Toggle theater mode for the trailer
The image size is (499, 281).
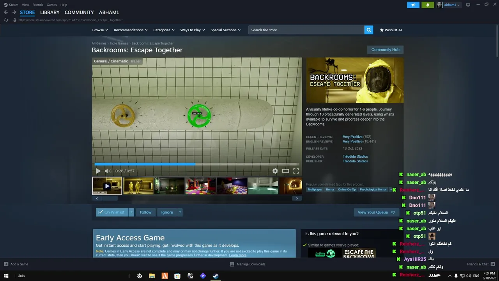(286, 171)
